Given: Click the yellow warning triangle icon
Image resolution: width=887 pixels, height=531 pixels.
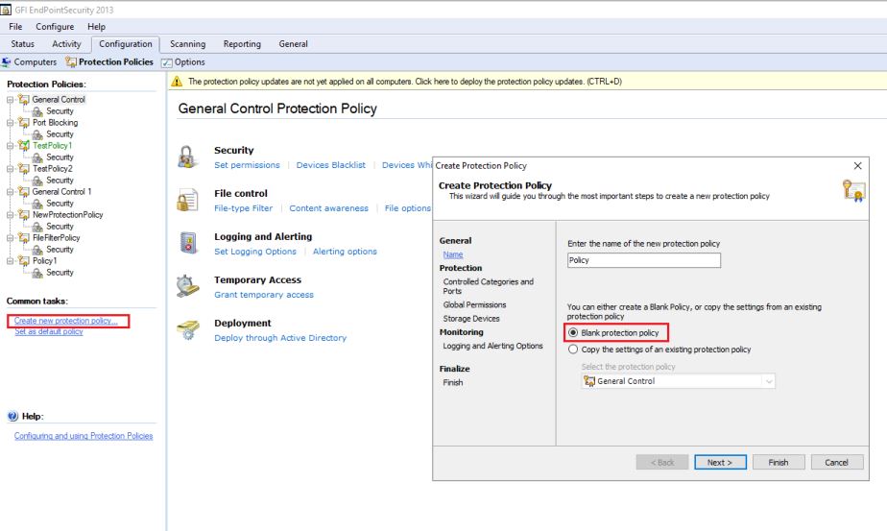Looking at the screenshot, I should pyautogui.click(x=177, y=82).
